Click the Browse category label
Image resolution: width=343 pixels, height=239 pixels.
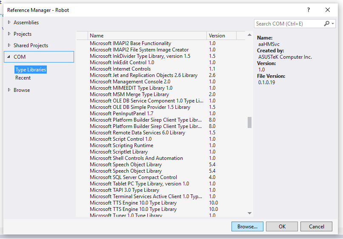[x=22, y=90]
